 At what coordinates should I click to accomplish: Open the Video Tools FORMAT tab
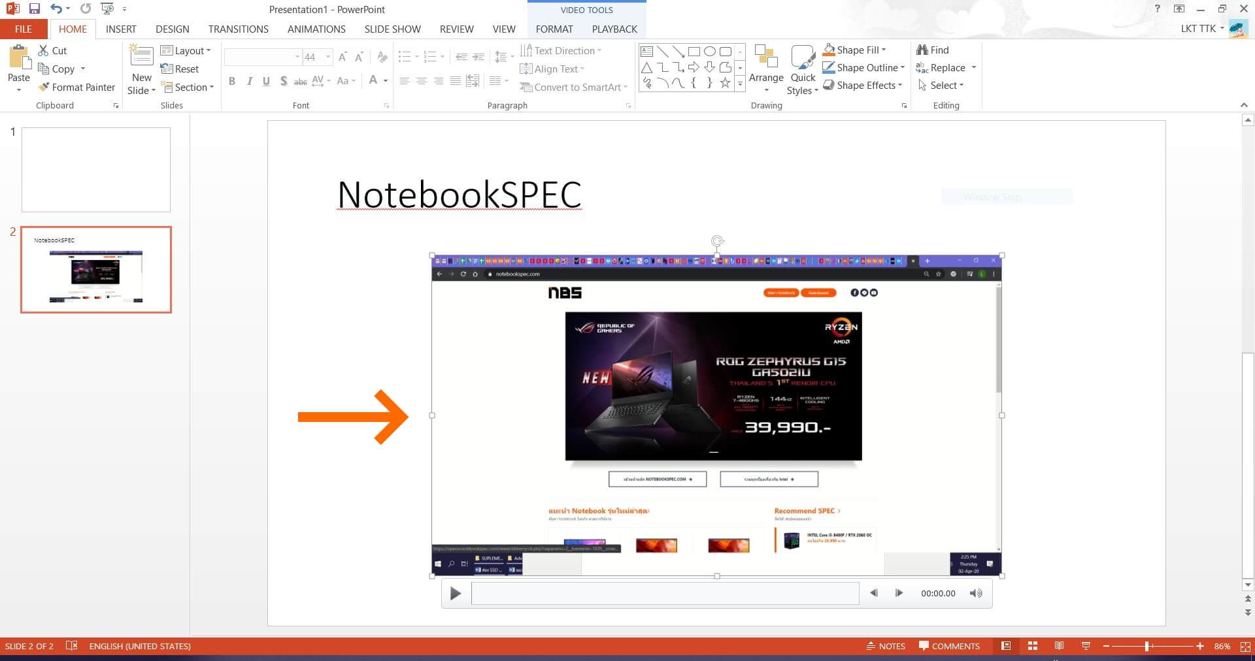(554, 29)
